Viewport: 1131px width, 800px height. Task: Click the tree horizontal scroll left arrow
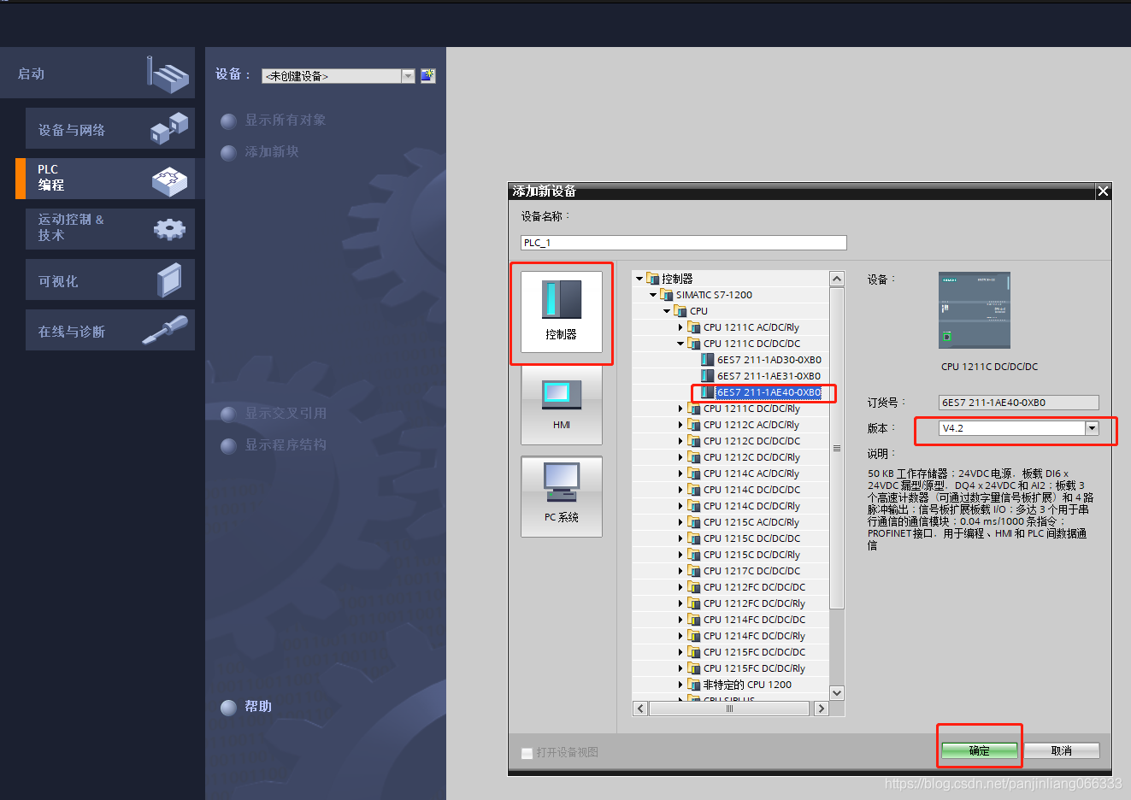[x=640, y=709]
